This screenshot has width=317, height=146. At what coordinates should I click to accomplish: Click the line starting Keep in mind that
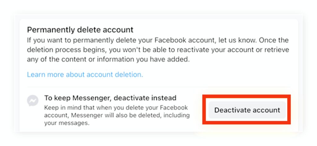coord(116,107)
